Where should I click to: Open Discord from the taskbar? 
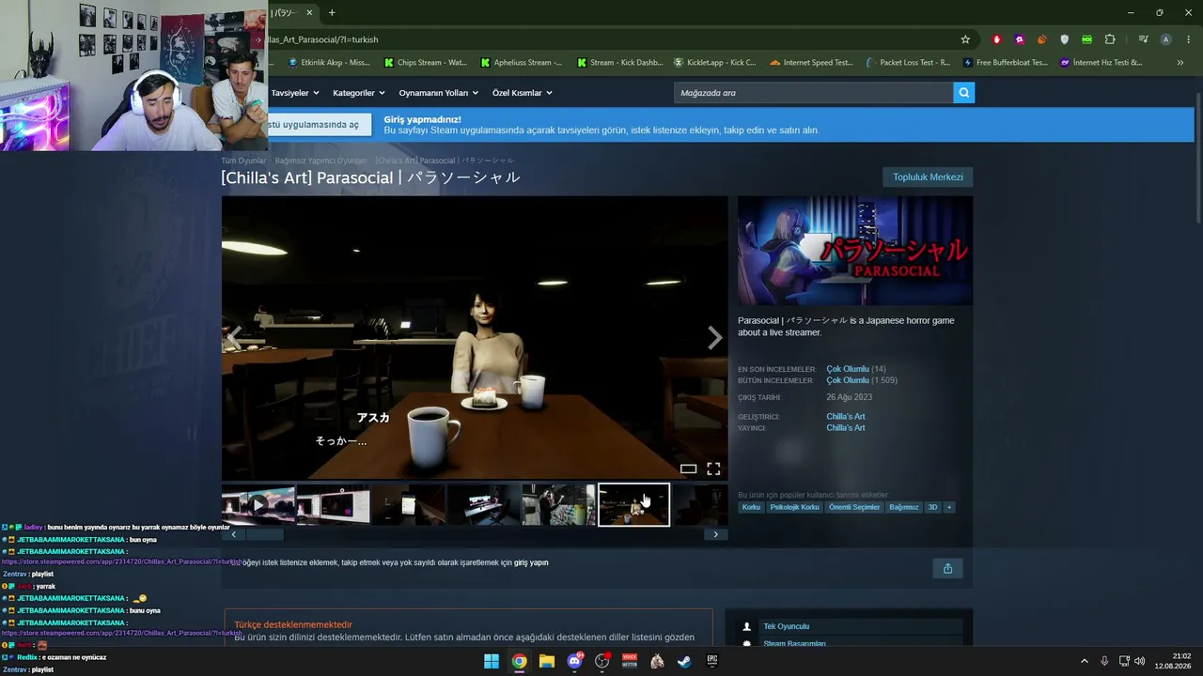point(574,661)
